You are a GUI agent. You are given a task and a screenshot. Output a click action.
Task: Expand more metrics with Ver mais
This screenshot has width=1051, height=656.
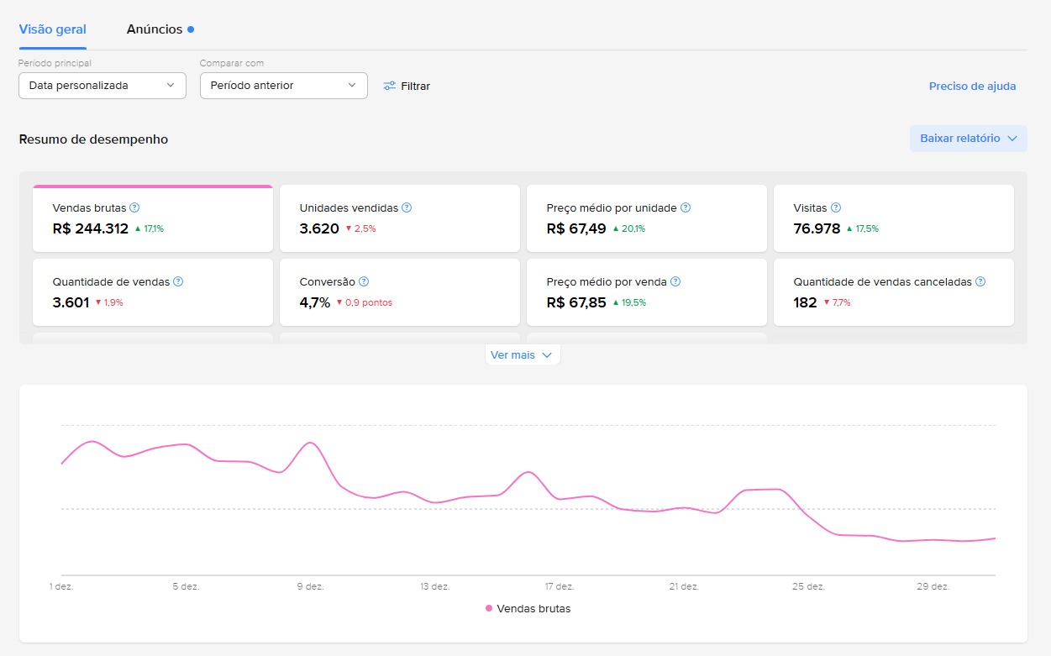522,355
